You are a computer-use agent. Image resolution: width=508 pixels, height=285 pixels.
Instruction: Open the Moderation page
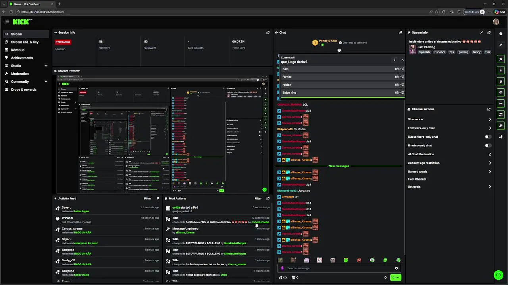pos(26,74)
